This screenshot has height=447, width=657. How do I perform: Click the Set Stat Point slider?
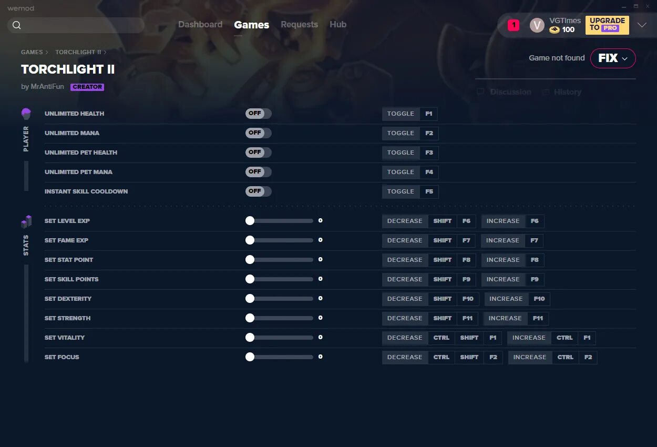pyautogui.click(x=279, y=260)
